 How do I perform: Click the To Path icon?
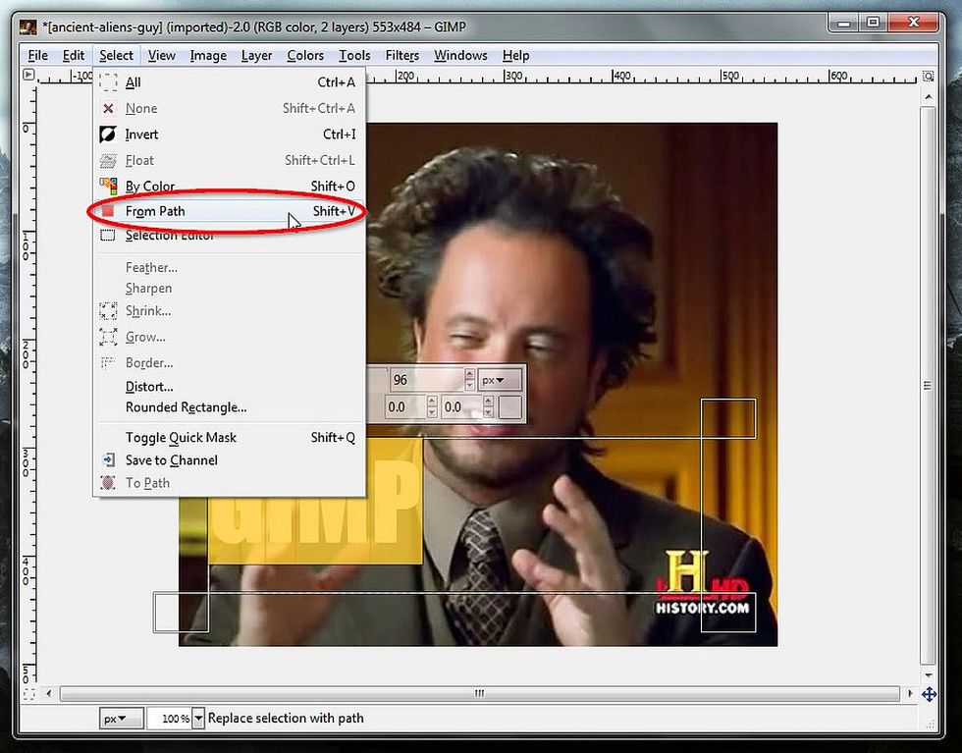pyautogui.click(x=108, y=483)
